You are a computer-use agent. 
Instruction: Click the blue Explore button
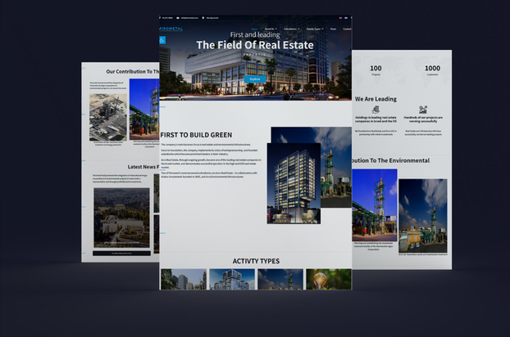(255, 79)
